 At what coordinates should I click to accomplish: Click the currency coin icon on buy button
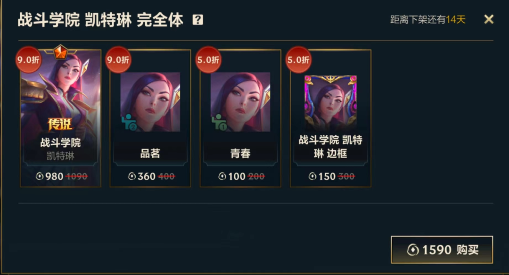(x=412, y=250)
